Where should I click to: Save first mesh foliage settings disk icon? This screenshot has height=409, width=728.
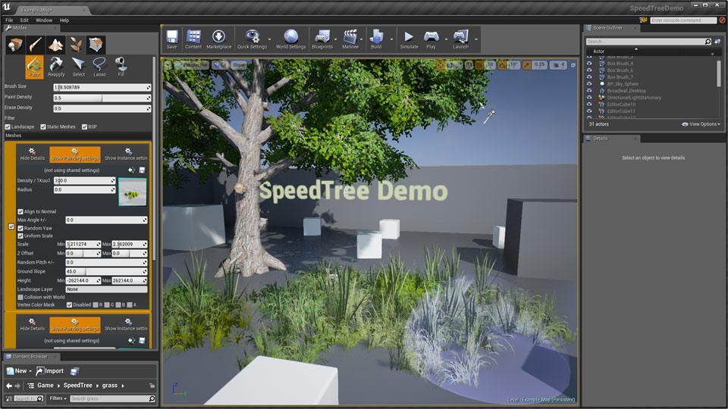point(142,170)
